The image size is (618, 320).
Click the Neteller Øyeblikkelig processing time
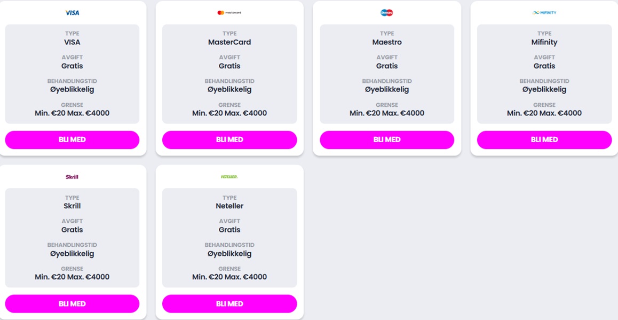tap(229, 254)
